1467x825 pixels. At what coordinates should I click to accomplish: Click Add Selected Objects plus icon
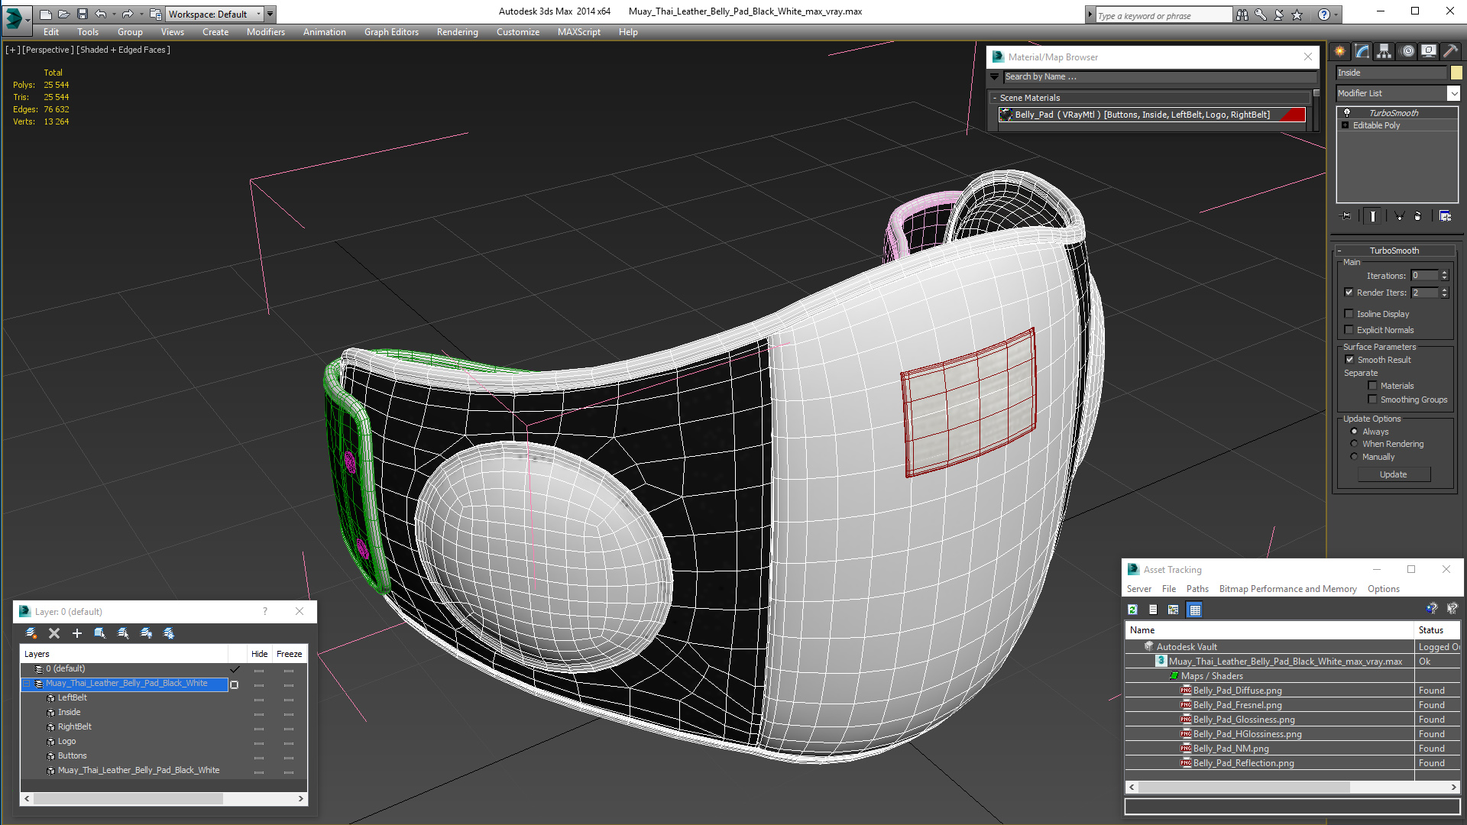[x=76, y=633]
